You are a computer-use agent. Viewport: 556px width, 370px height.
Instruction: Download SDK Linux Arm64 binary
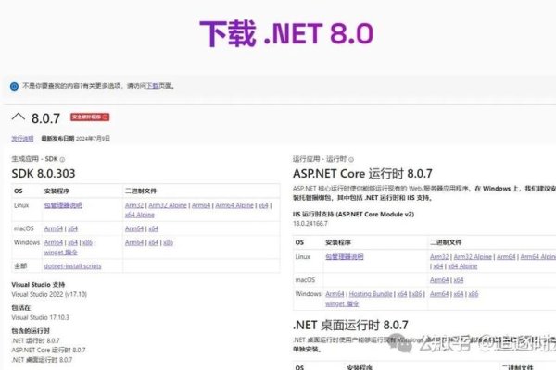(x=201, y=205)
